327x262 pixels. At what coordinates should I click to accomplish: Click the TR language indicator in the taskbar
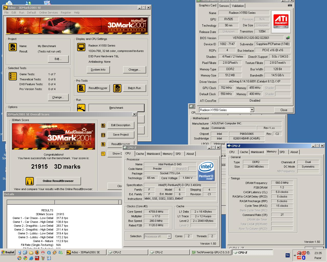tap(287, 255)
